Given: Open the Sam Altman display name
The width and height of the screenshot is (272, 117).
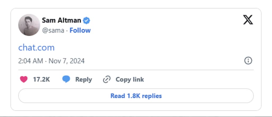Looking at the screenshot, I should point(61,20).
